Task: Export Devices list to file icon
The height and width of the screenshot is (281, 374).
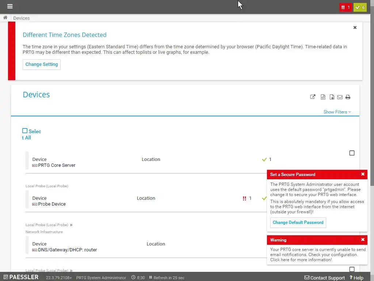Action: 332,97
